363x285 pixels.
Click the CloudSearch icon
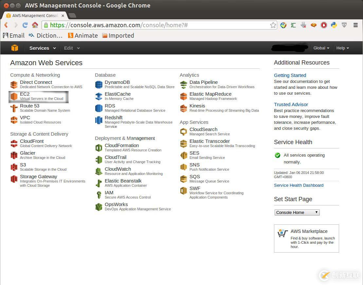(184, 132)
